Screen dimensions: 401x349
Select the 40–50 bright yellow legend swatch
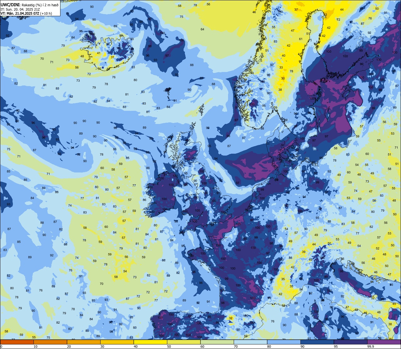tap(150, 342)
